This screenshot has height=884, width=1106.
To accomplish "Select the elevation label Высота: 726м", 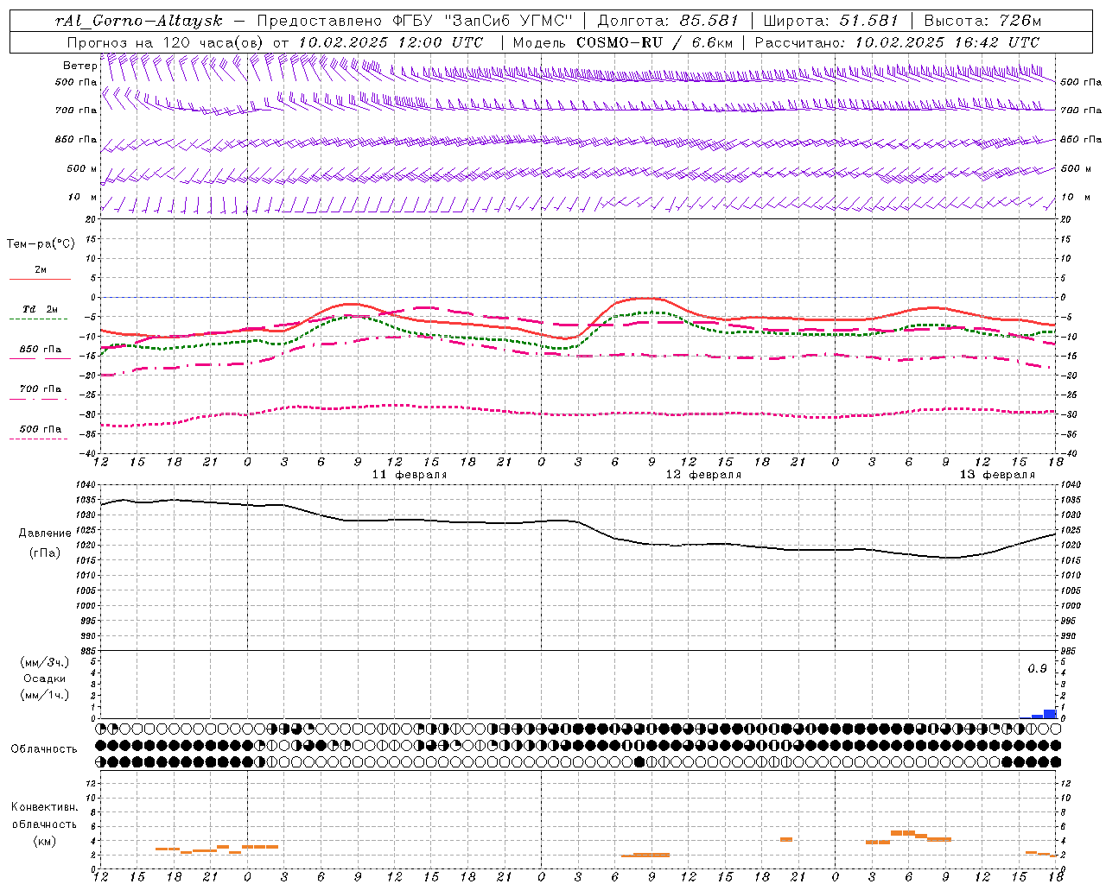I will (982, 21).
